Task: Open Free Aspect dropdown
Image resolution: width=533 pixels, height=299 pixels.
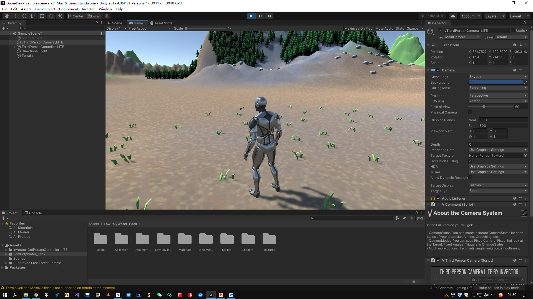Action: tap(150, 28)
